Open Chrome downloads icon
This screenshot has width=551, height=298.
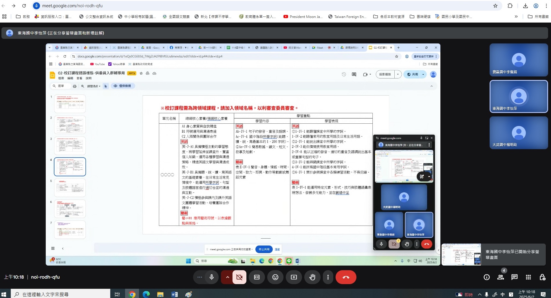[526, 6]
